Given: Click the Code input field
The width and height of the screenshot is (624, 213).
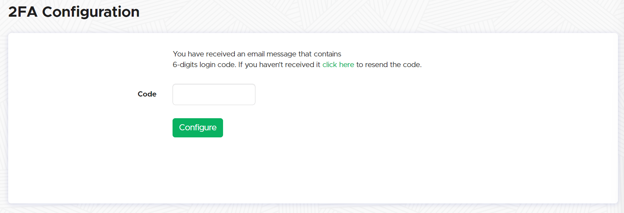Looking at the screenshot, I should click(214, 94).
